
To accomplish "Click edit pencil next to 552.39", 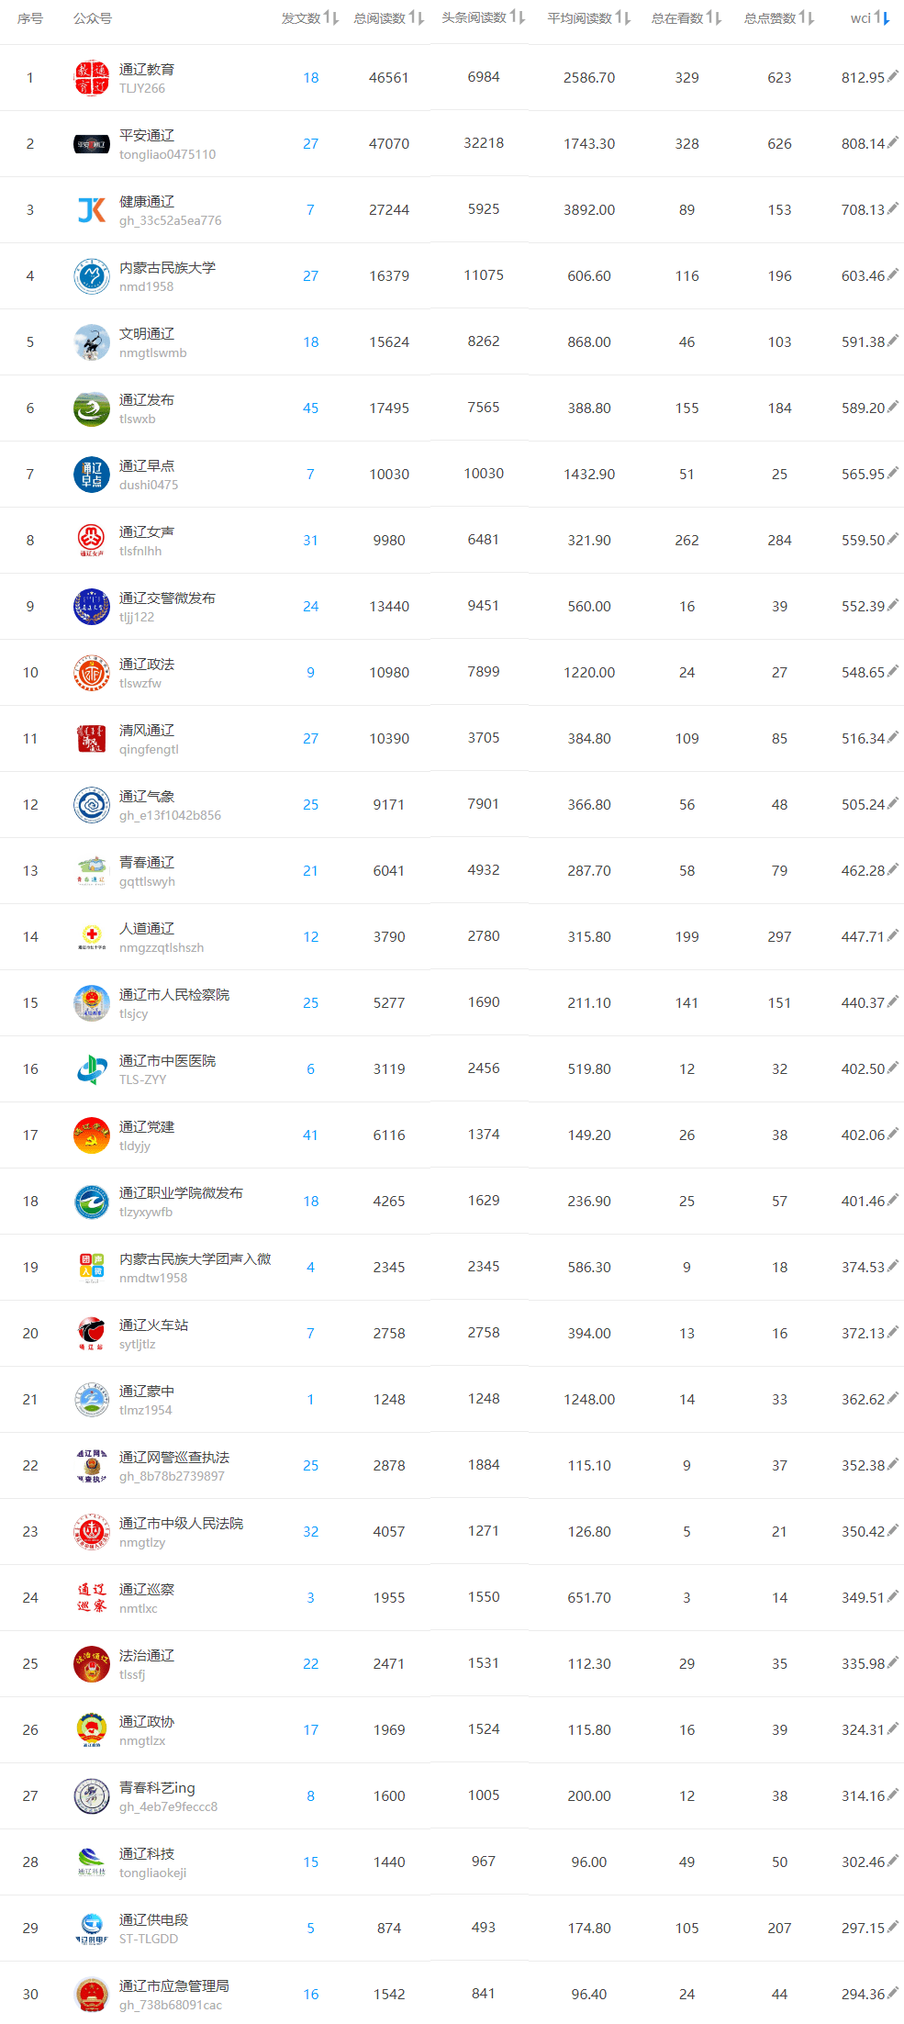I will click(x=893, y=605).
